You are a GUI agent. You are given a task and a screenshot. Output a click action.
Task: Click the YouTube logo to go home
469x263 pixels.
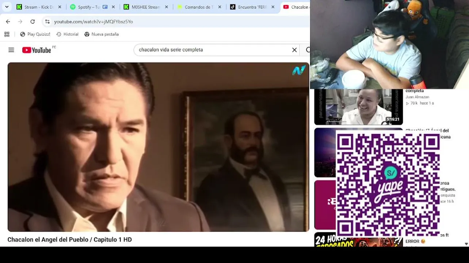[x=37, y=50]
